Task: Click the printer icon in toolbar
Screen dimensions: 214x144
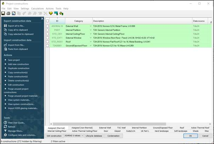Action: [x=9, y=13]
